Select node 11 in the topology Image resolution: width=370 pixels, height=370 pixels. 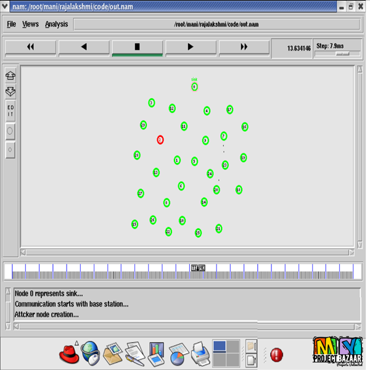(184, 126)
